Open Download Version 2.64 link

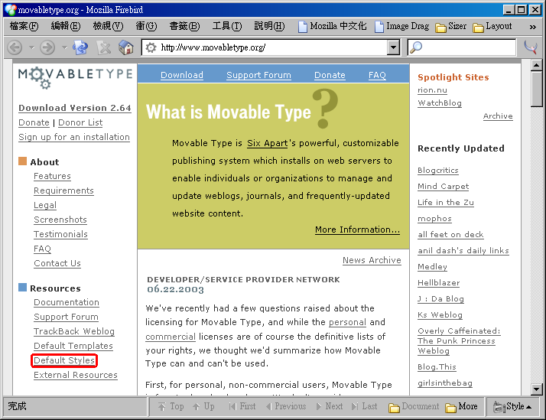coord(75,108)
